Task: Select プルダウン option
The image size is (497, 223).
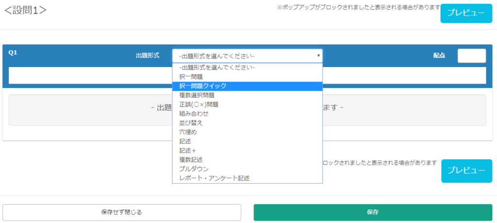Action: 247,169
